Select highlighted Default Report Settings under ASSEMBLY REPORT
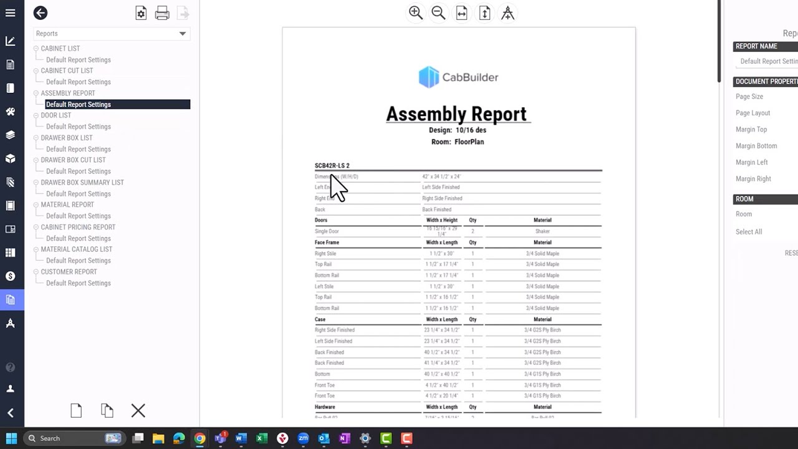Screen dimensions: 798x449 [117, 104]
